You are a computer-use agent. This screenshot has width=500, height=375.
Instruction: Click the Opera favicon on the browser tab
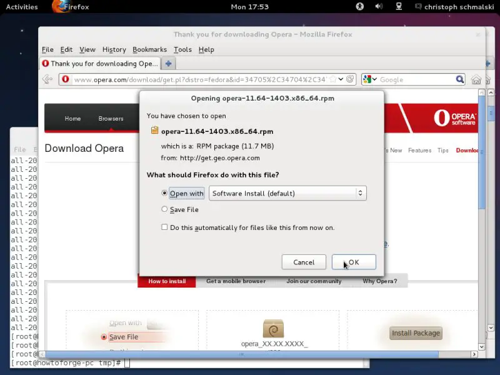point(45,64)
